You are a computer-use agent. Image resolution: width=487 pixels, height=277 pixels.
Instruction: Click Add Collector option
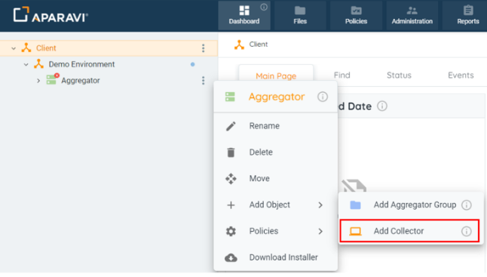[x=409, y=231]
